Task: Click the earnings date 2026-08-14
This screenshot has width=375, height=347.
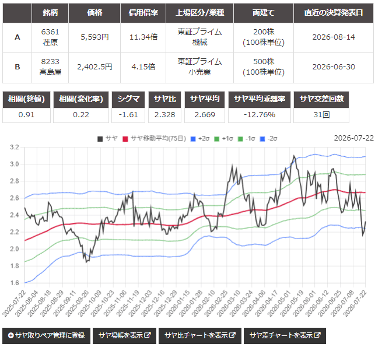Action: coord(334,37)
